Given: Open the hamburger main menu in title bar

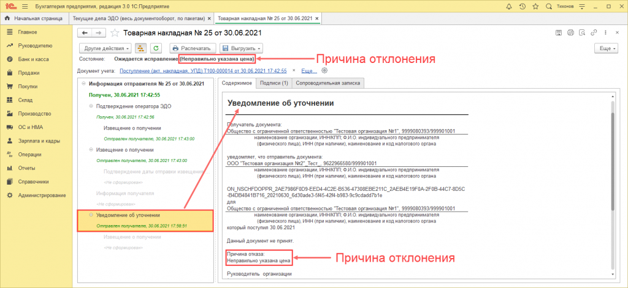Looking at the screenshot, I should [x=25, y=7].
